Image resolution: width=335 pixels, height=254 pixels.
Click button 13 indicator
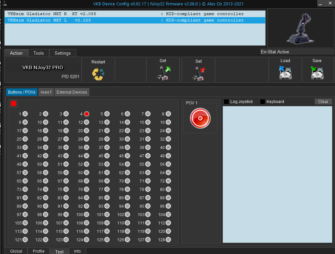(107, 122)
